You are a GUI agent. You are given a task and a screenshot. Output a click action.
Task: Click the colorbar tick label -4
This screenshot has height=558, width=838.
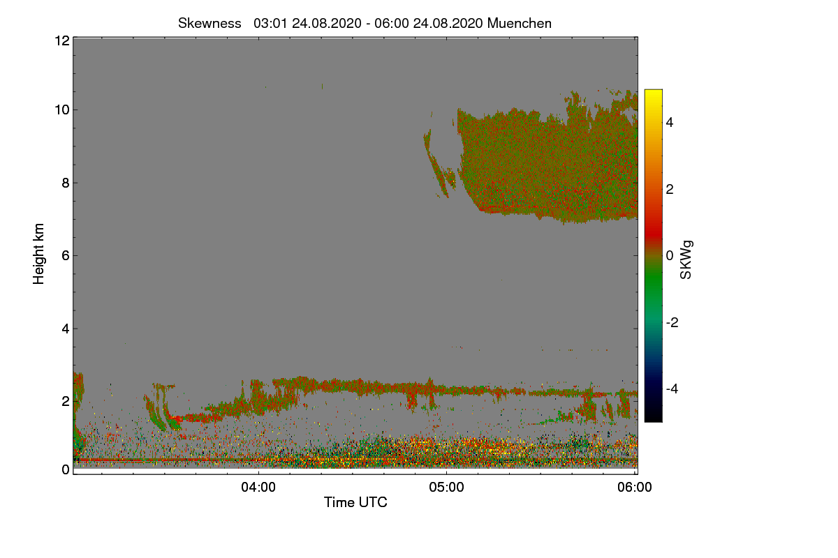click(x=672, y=389)
